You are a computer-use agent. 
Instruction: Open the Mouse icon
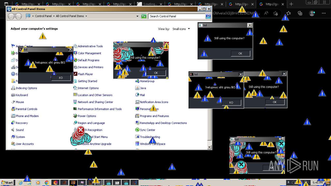coord(13,102)
